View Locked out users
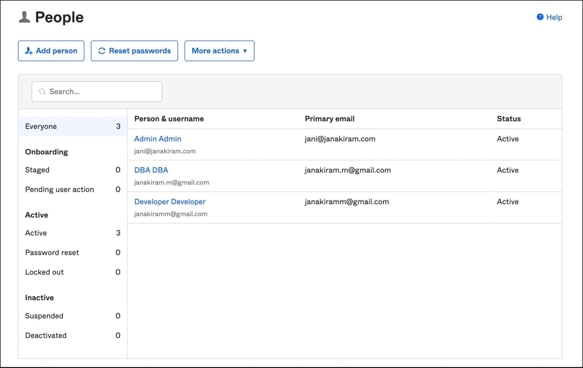This screenshot has height=368, width=583. (x=44, y=272)
